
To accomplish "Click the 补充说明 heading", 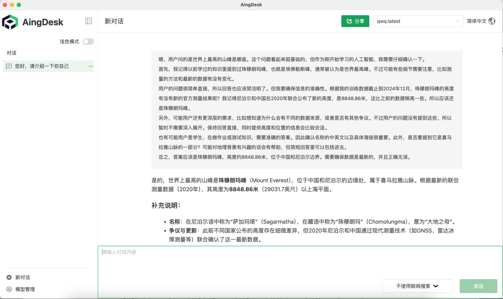I will click(166, 205).
